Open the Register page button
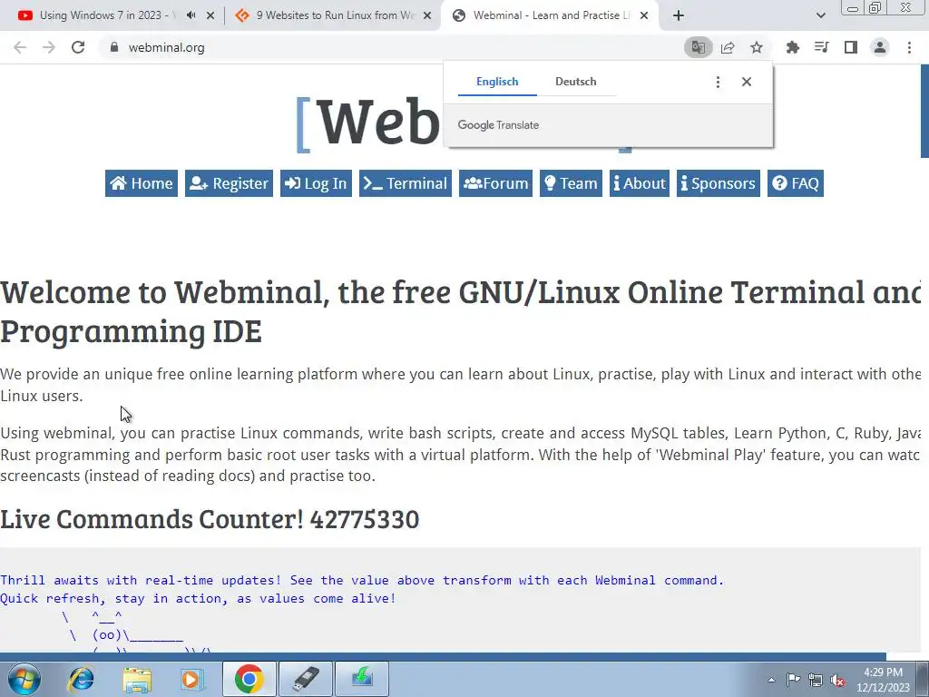 tap(229, 183)
